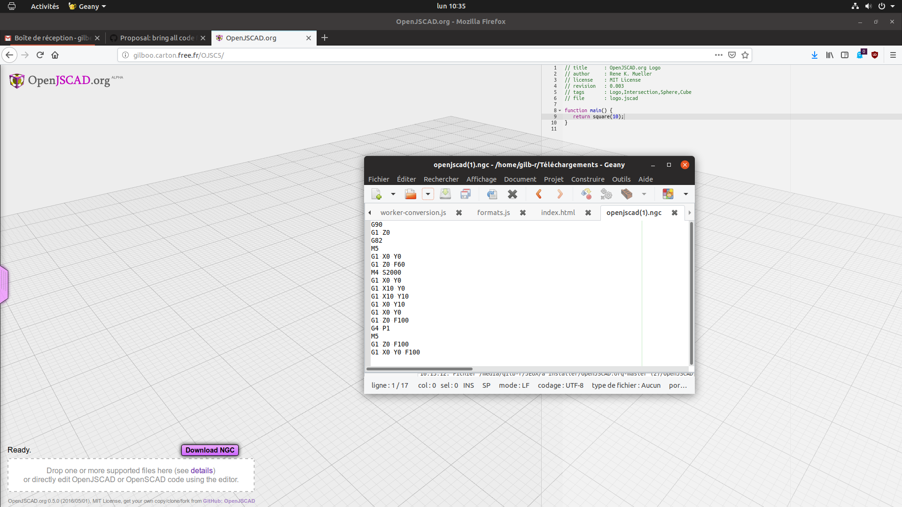Viewport: 902px width, 507px height.
Task: Reload the page in Firefox
Action: click(x=40, y=55)
